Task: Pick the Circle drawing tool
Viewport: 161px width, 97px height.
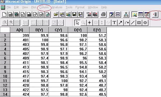Action: (x=145, y=23)
